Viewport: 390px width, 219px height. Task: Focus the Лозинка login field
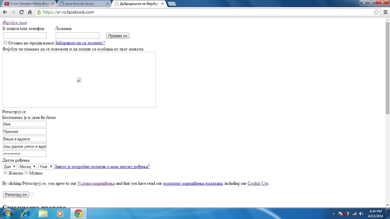pos(77,36)
